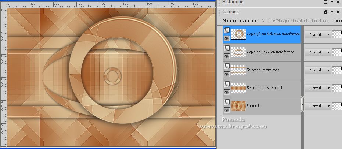Screen dimensions: 342x149
Task: Hide the Copie de Sélection transformée layer
Action: pos(227,56)
